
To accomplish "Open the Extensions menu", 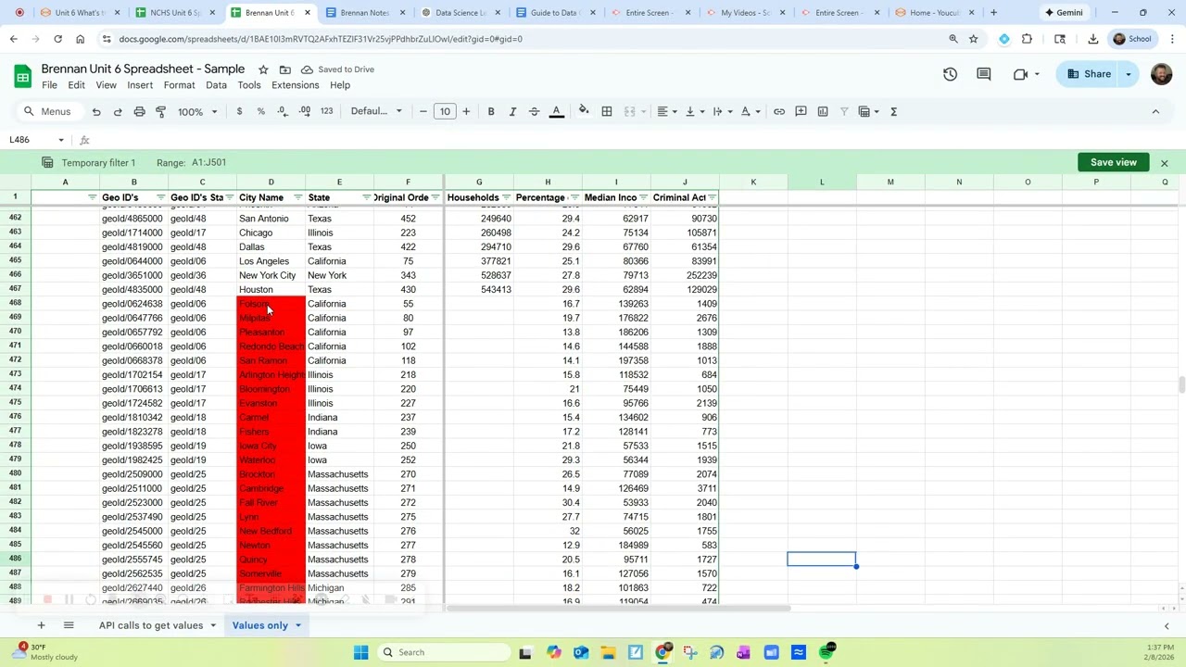I will coord(295,85).
